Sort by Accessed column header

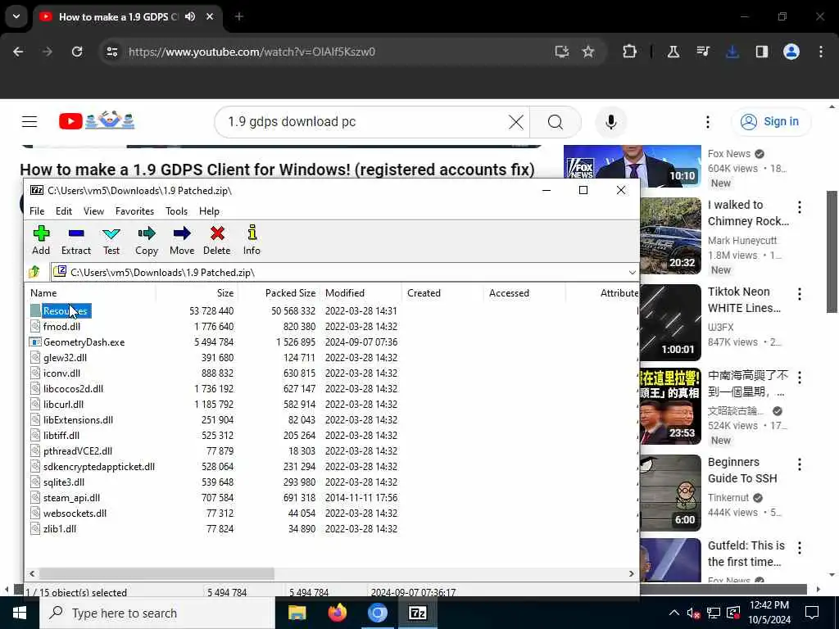(525, 293)
